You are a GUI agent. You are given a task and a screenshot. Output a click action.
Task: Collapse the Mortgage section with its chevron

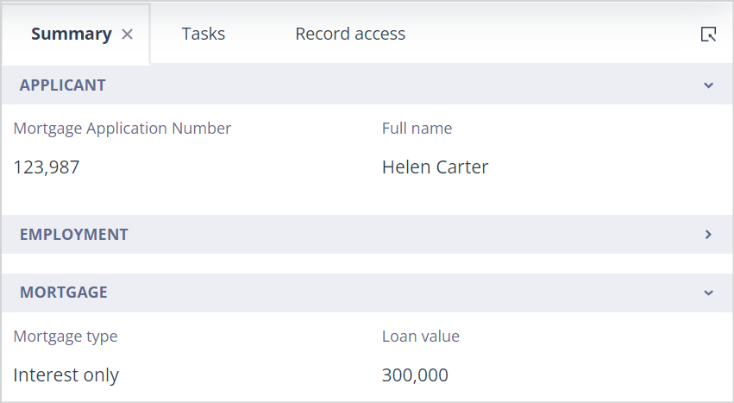[x=708, y=293]
